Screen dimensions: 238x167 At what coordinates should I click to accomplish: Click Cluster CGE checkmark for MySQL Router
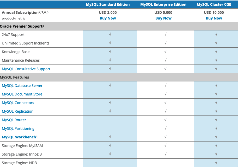216,120
